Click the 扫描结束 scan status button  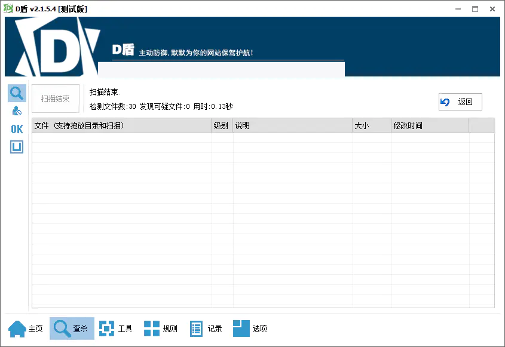click(55, 99)
